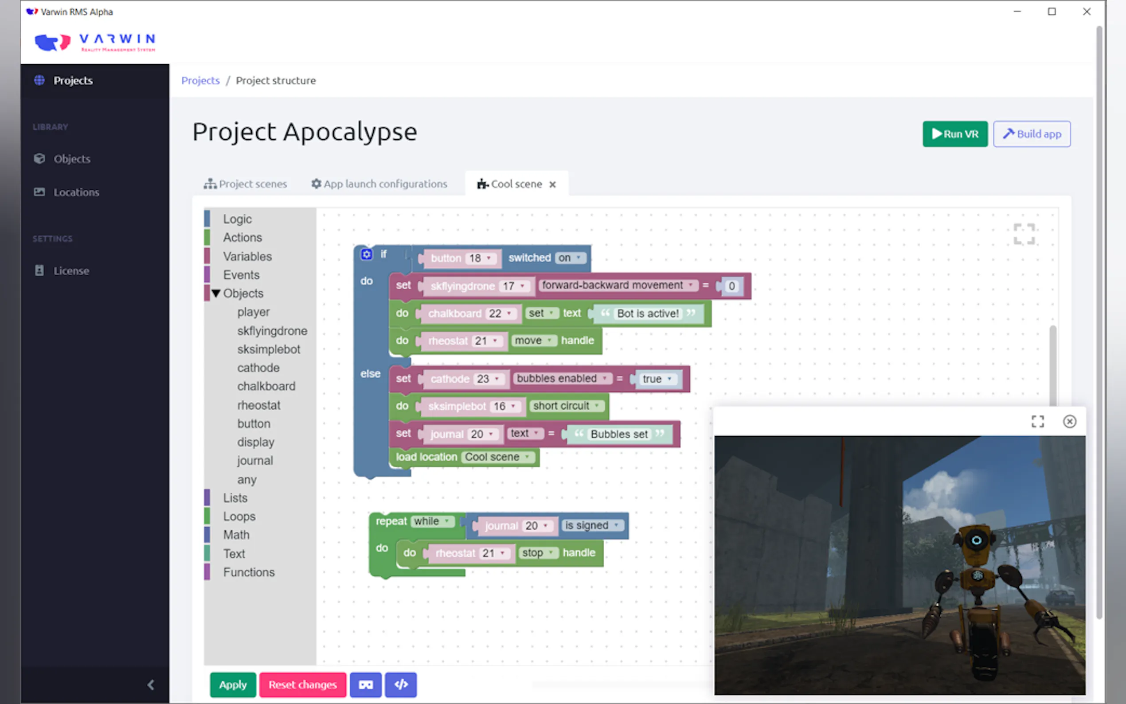
Task: Close the VR preview panel
Action: tap(1069, 421)
